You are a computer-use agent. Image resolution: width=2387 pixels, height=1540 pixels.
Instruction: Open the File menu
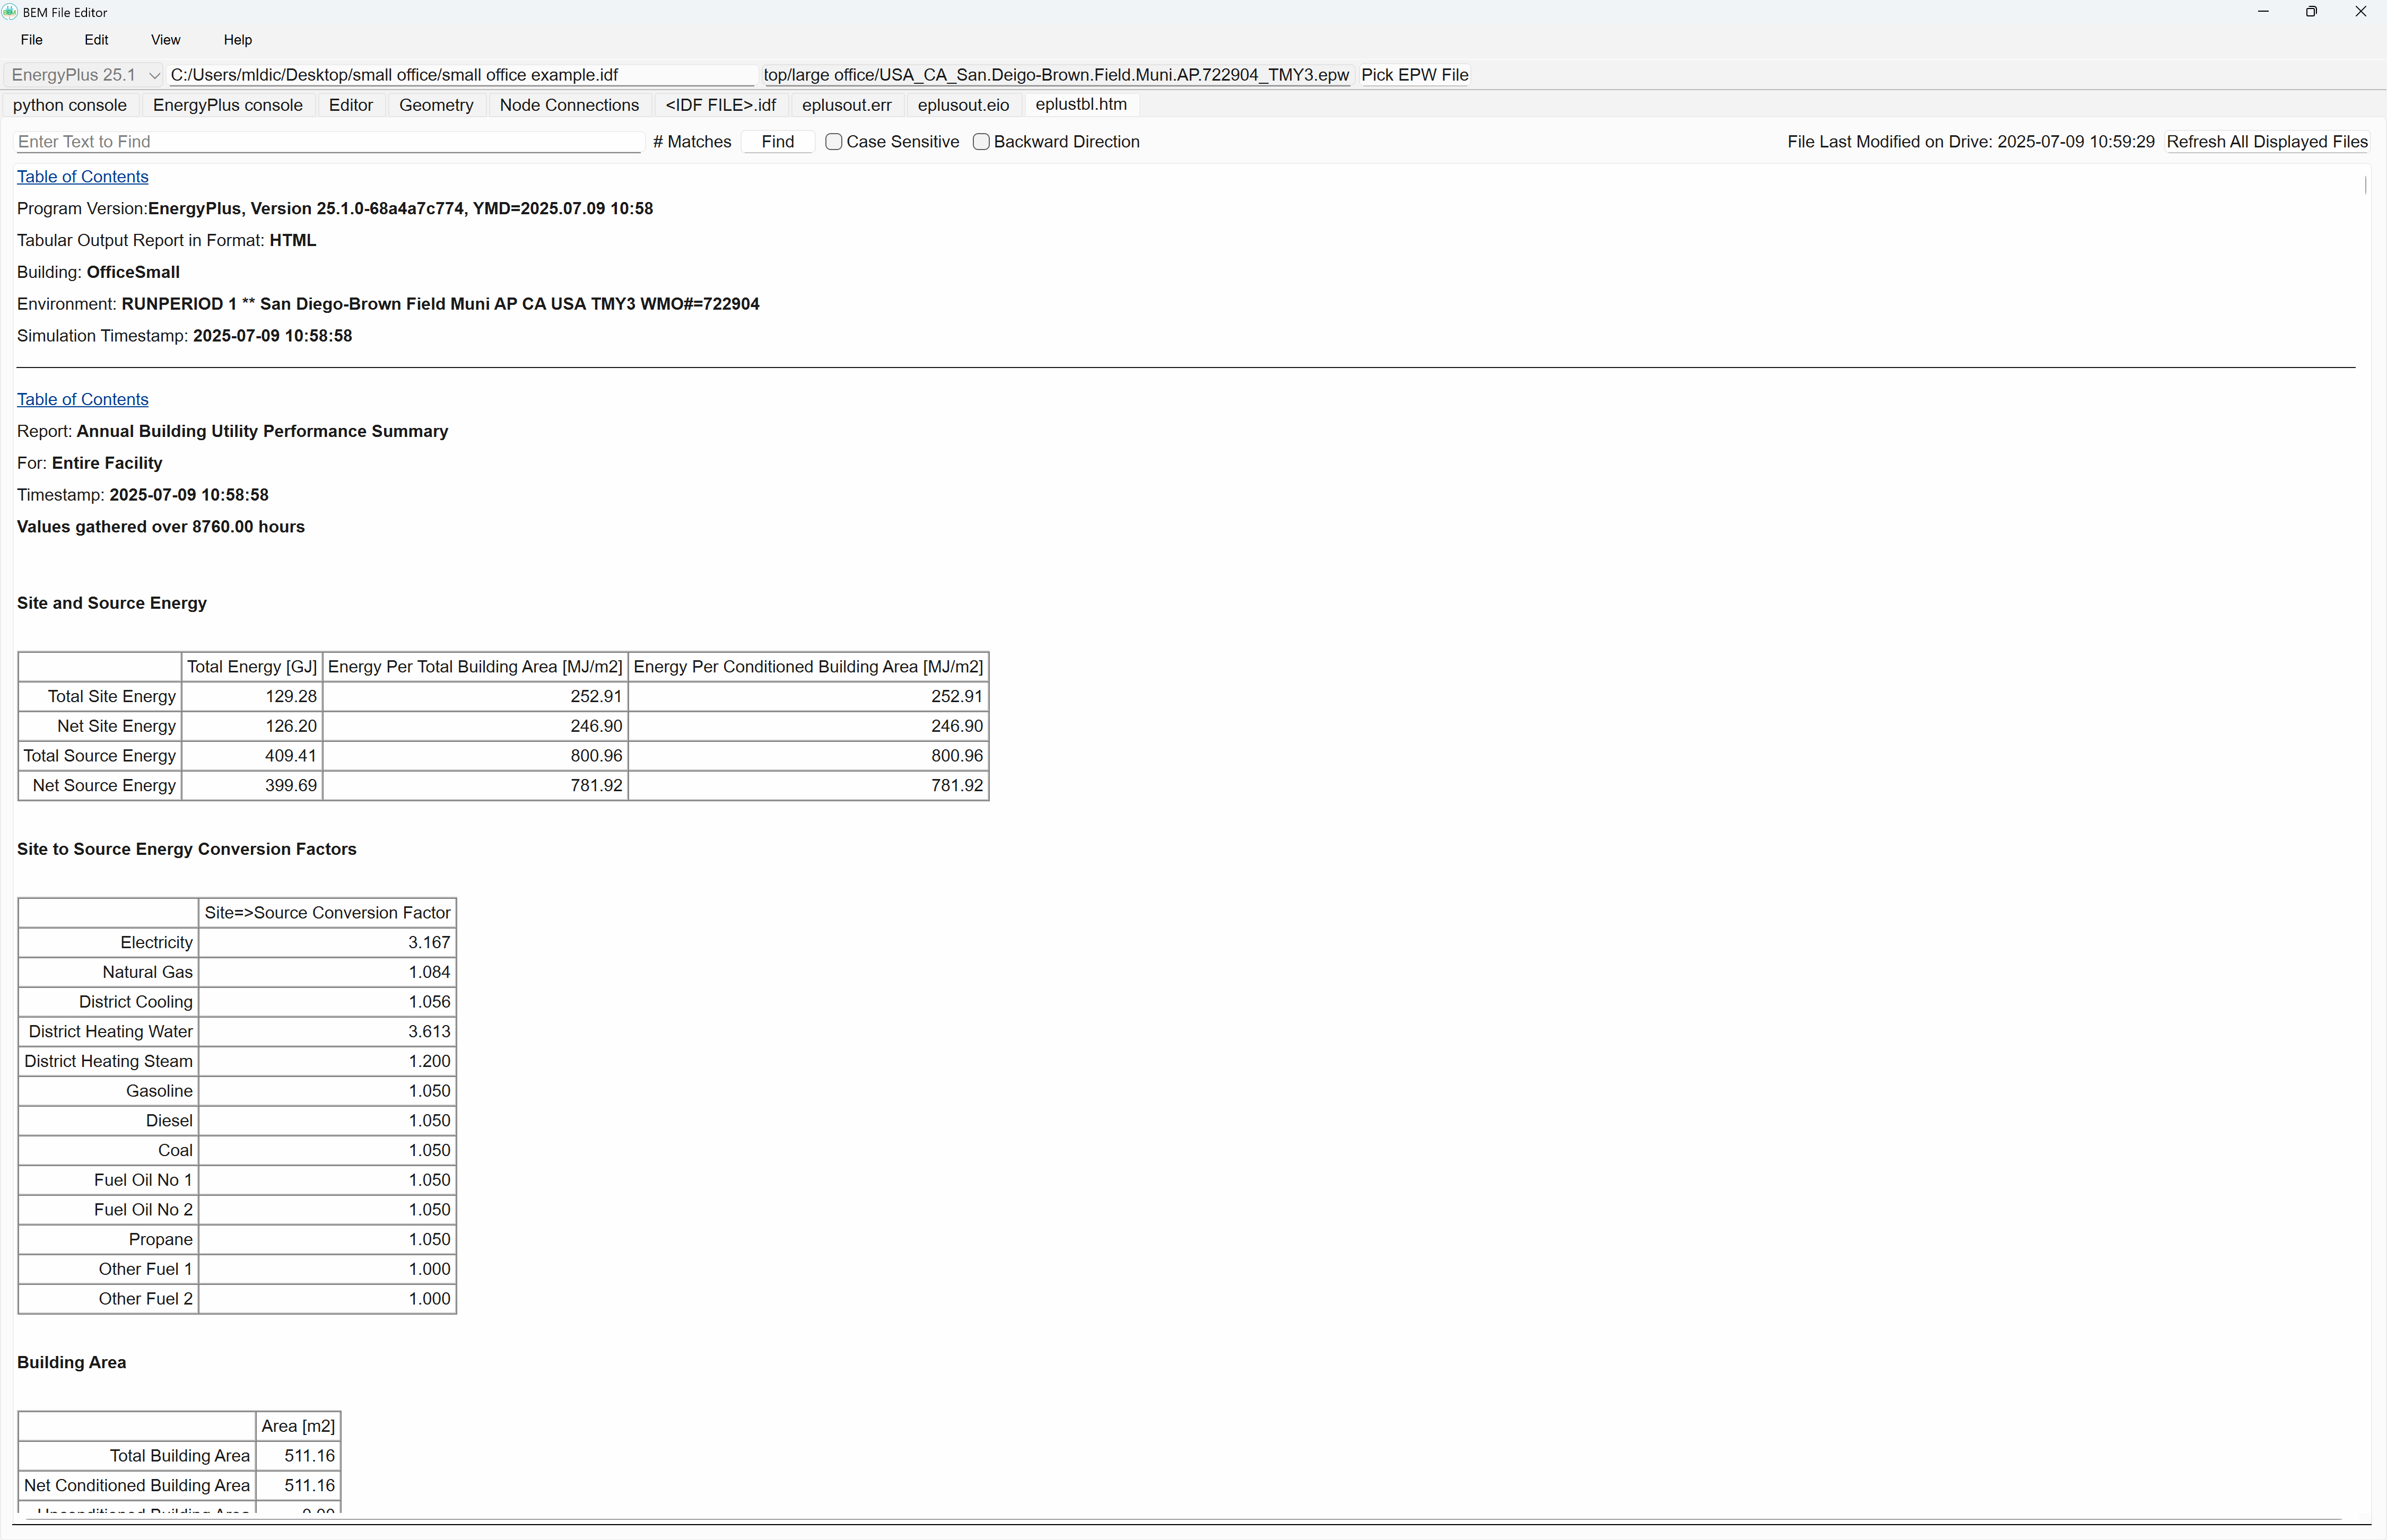coord(31,40)
